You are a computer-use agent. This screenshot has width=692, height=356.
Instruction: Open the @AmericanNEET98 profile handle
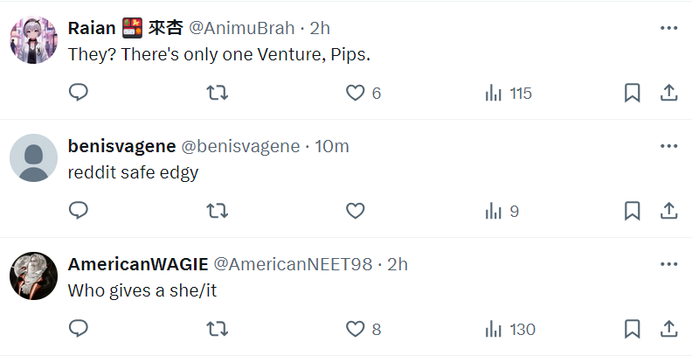pyautogui.click(x=293, y=264)
